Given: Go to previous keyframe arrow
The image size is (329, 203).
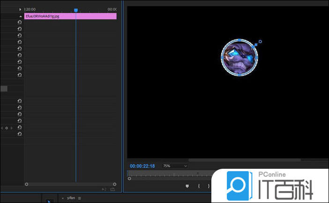Looking at the screenshot, I should [x=2, y=128].
